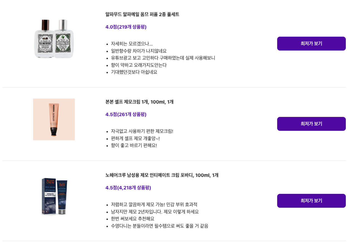
Task: Open the 4,218개 상품평 reviews
Action: point(128,188)
